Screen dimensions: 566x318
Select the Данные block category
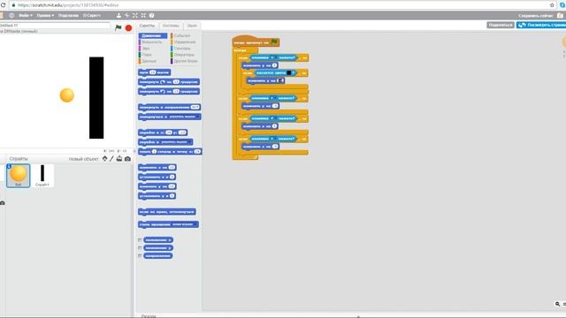click(x=149, y=61)
